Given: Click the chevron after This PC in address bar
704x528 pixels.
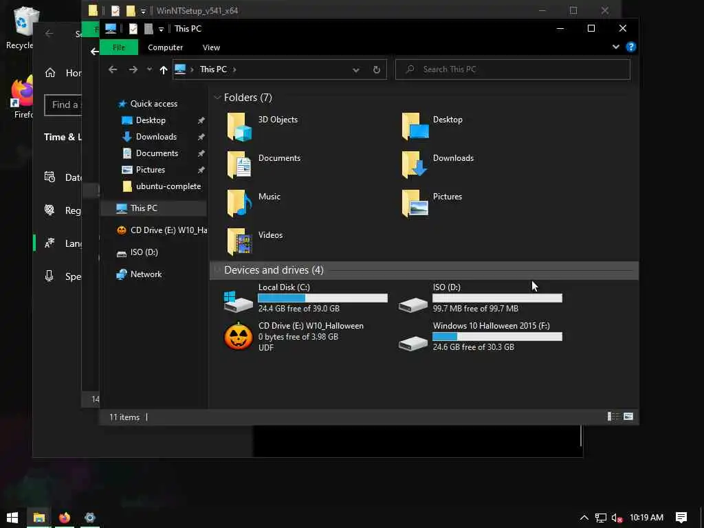Looking at the screenshot, I should coord(234,69).
